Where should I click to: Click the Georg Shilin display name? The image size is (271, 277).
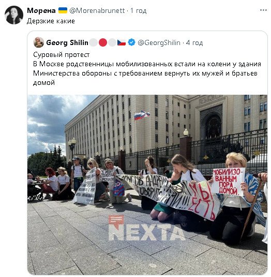(x=67, y=42)
